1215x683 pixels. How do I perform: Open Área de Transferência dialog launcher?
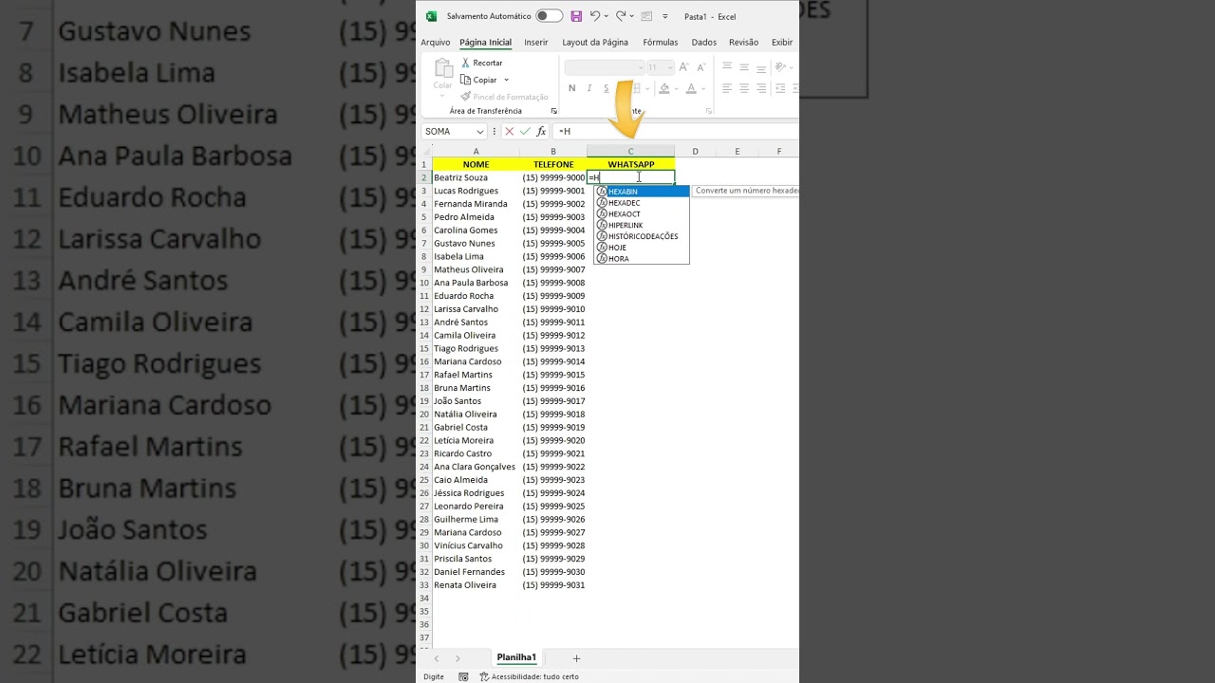(x=554, y=111)
